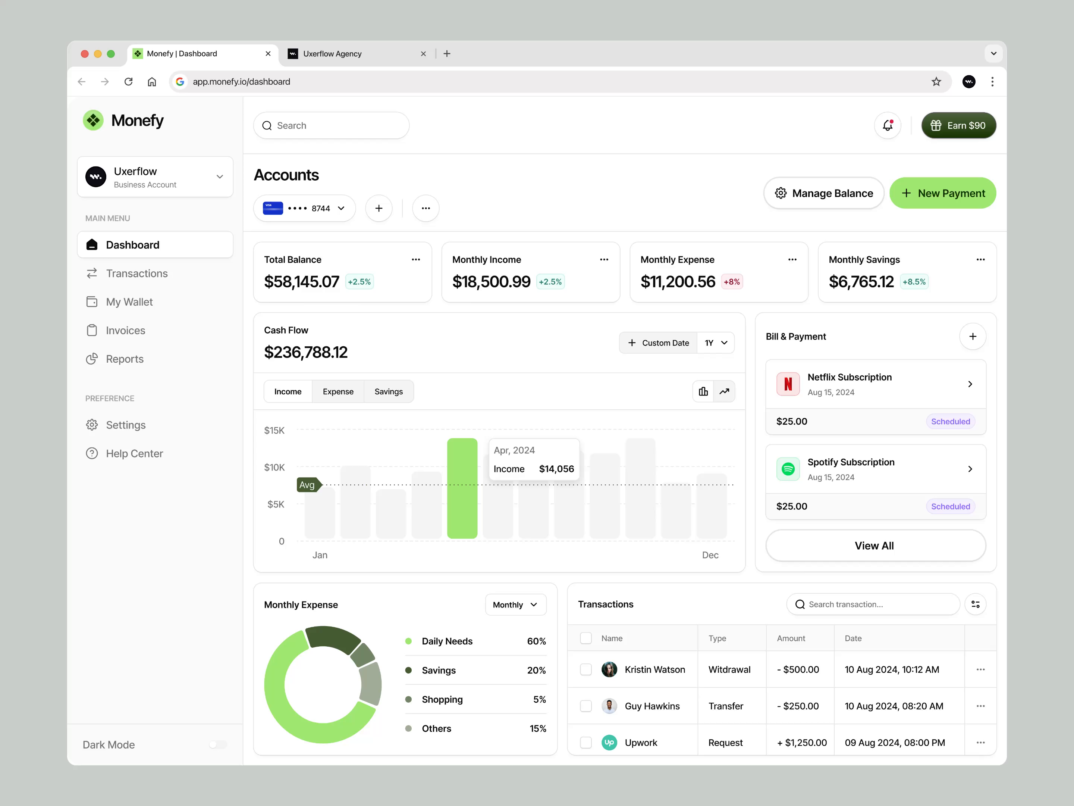Click View All in Bill & Payment

pyautogui.click(x=874, y=545)
